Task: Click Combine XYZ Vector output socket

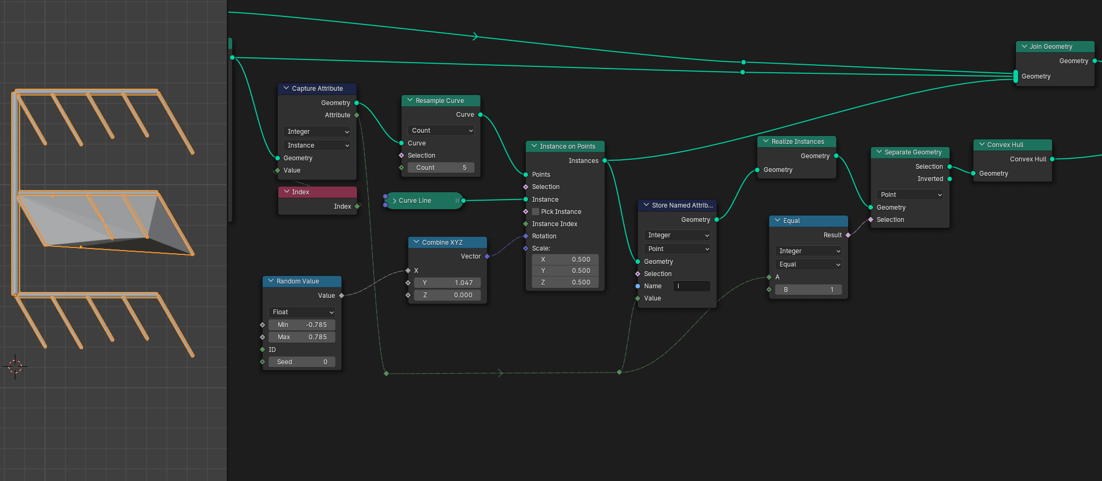Action: coord(487,256)
